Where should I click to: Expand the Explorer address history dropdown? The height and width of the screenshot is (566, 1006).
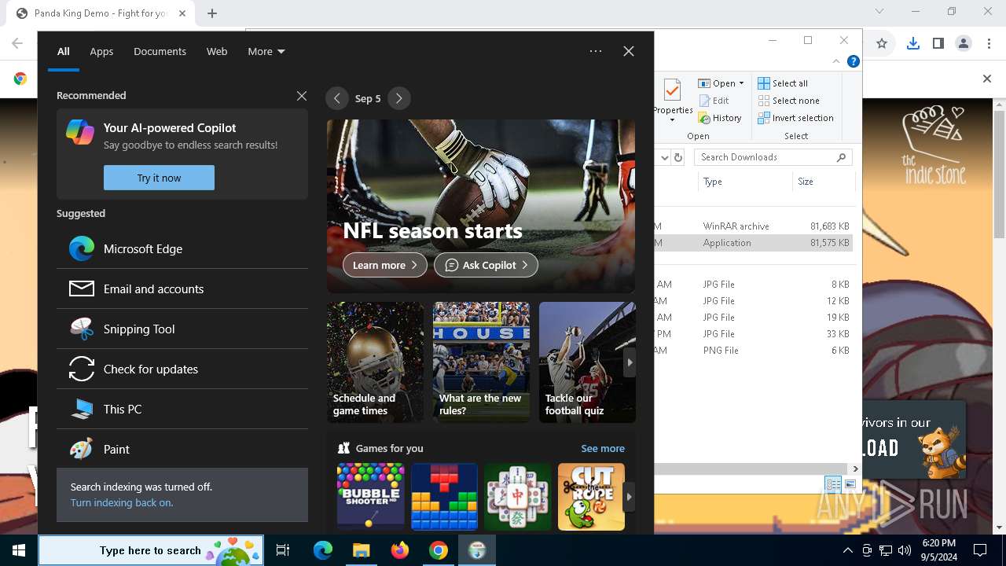tap(665, 157)
